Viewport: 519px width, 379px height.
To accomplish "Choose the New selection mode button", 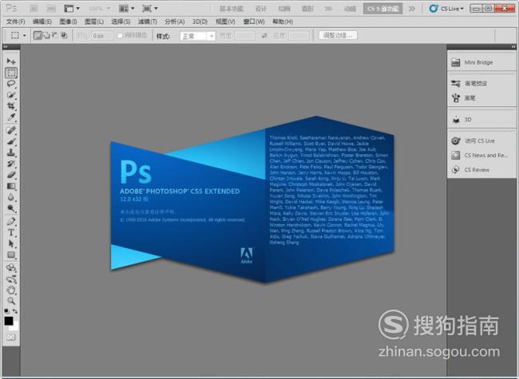I will (x=38, y=35).
